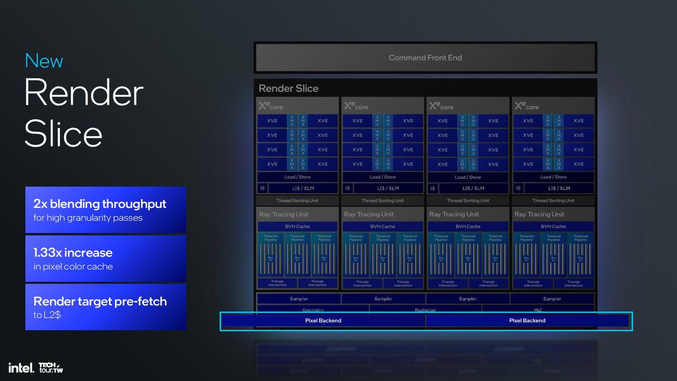Click the 1.33x increase pixel color cache card
The height and width of the screenshot is (381, 677).
click(x=105, y=259)
